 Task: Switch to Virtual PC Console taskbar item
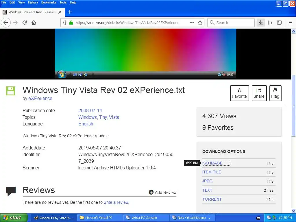146,218
